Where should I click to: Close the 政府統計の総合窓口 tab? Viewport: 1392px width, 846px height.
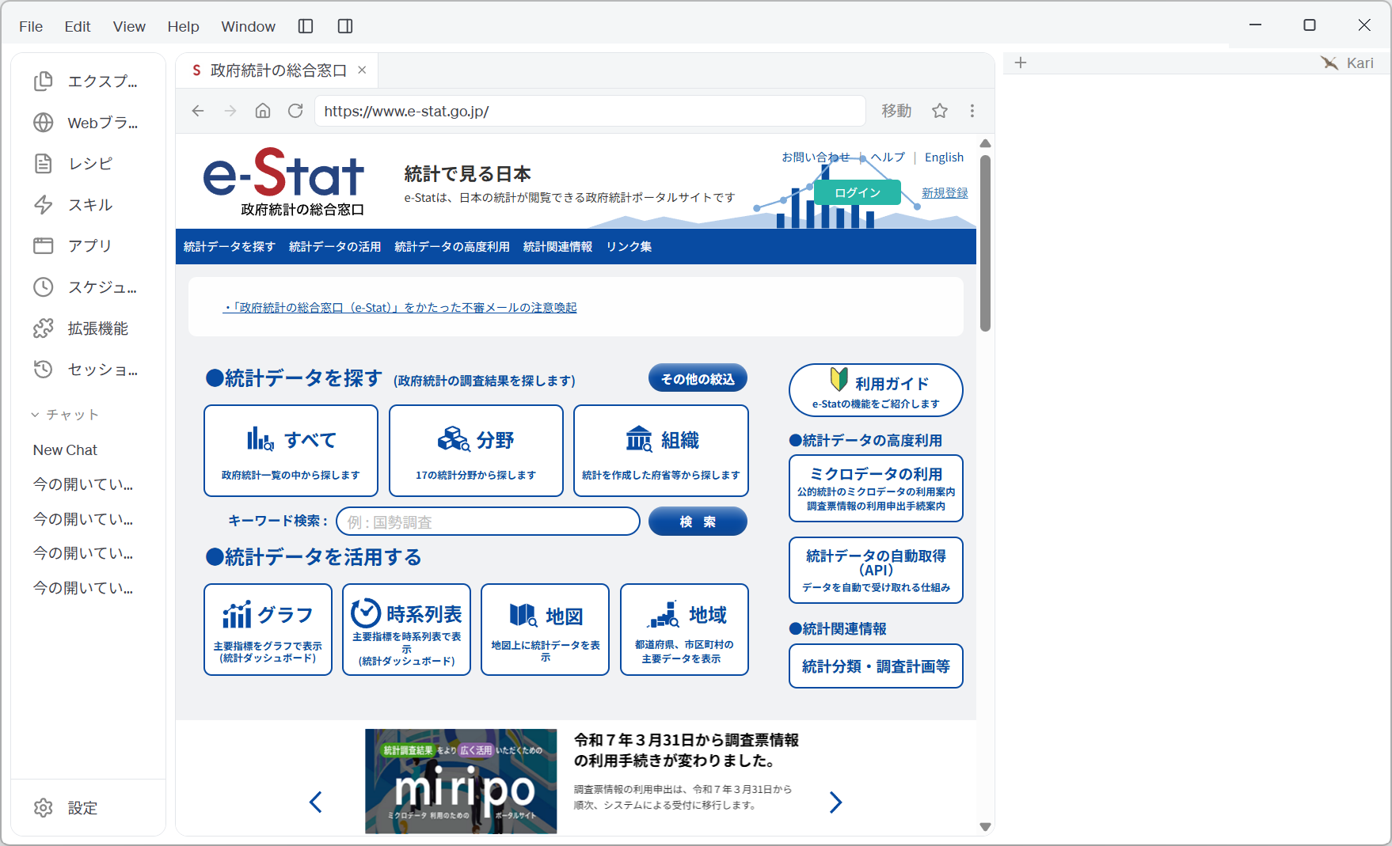(x=362, y=70)
